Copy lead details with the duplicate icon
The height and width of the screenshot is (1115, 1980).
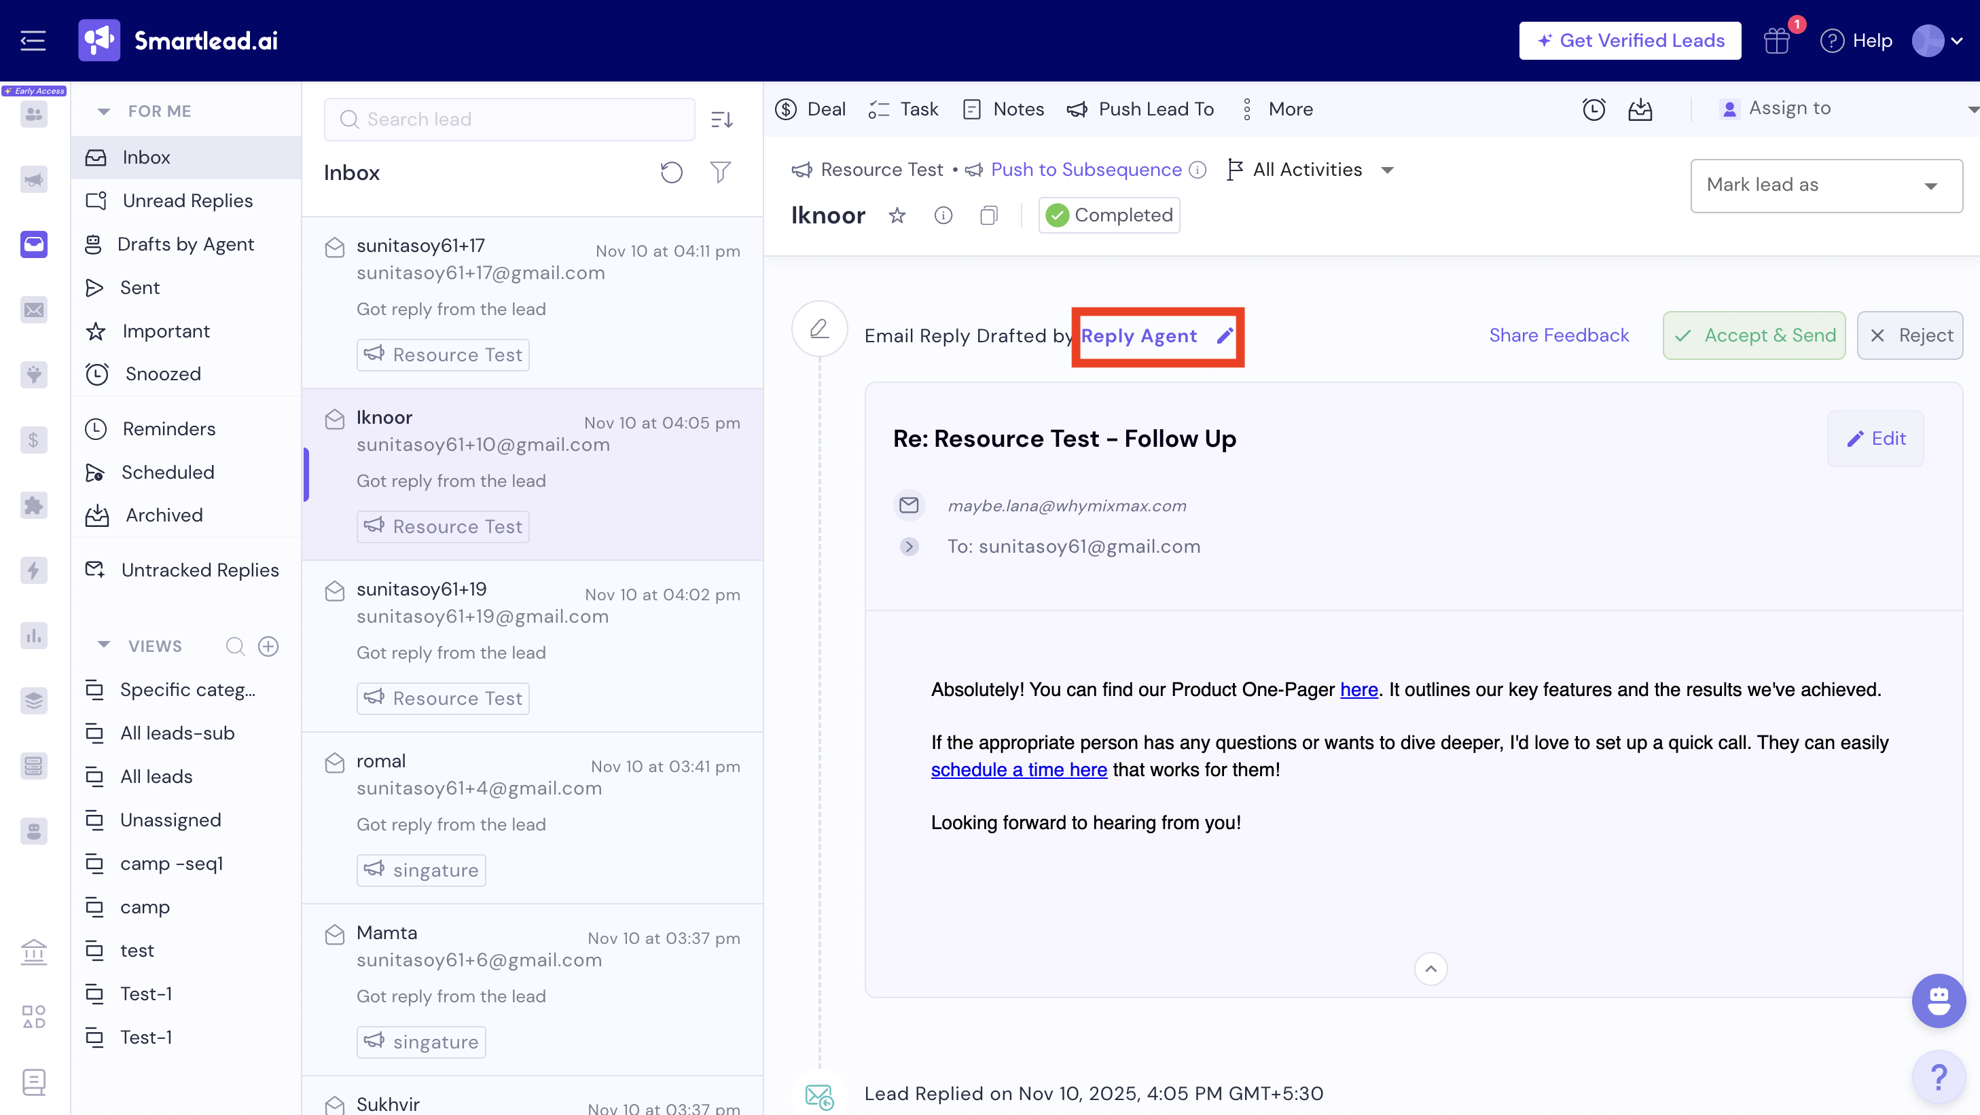tap(988, 215)
